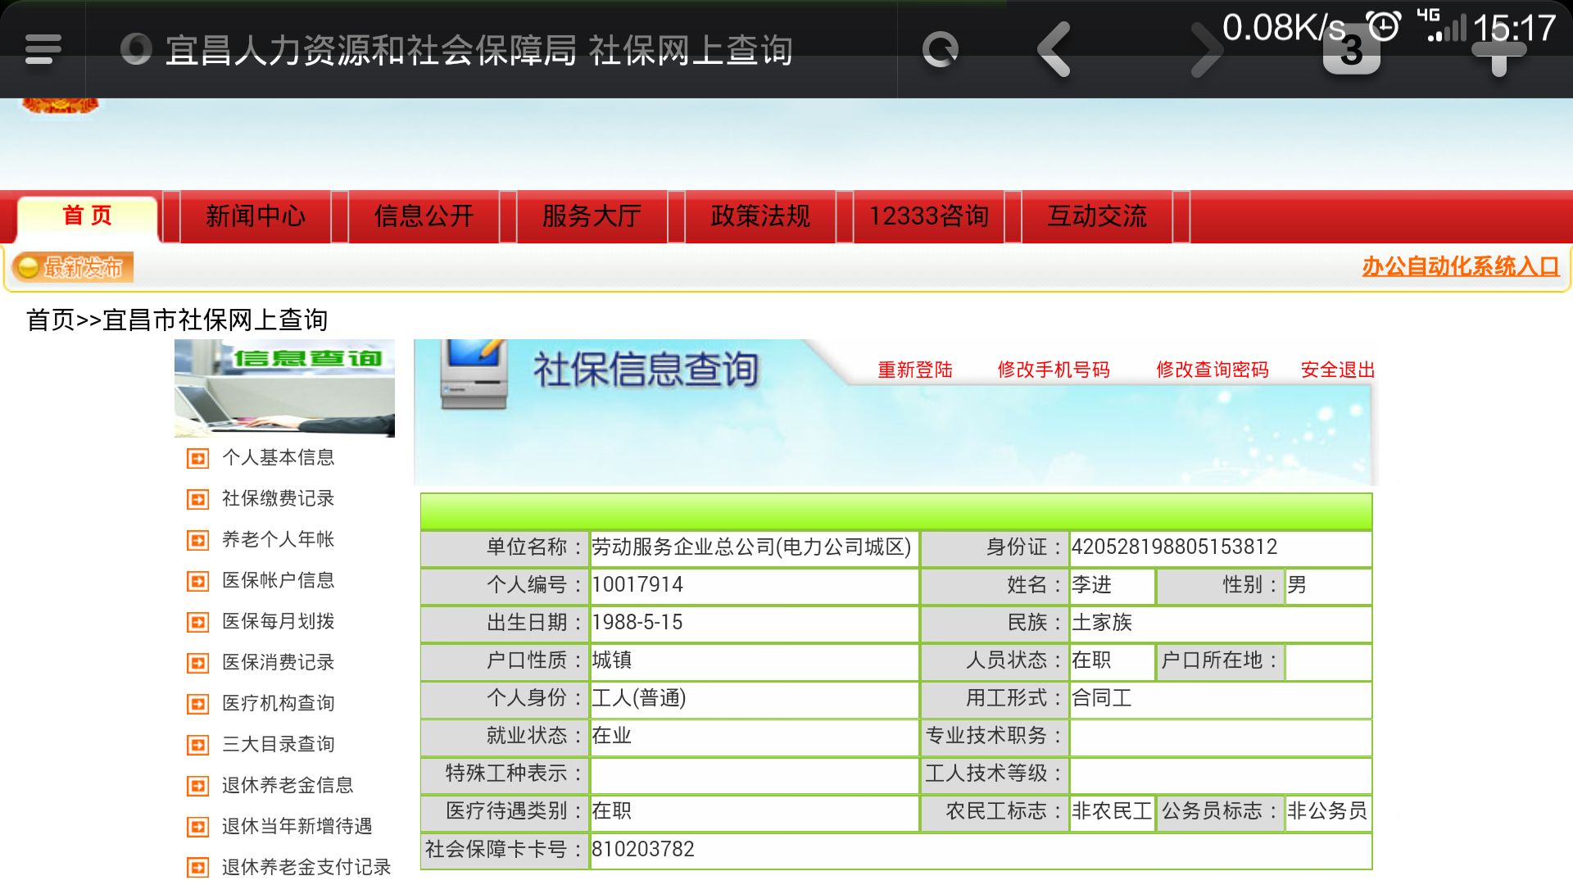
Task: Tap the browser forward arrow
Action: coord(1205,49)
